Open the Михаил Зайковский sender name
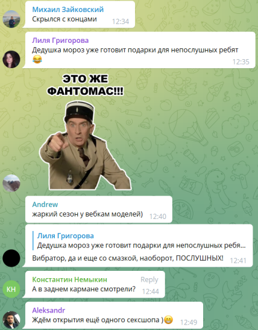 [68, 10]
